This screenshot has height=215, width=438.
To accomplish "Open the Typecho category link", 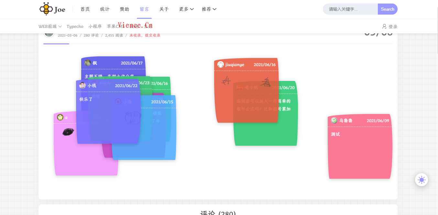I will (75, 27).
